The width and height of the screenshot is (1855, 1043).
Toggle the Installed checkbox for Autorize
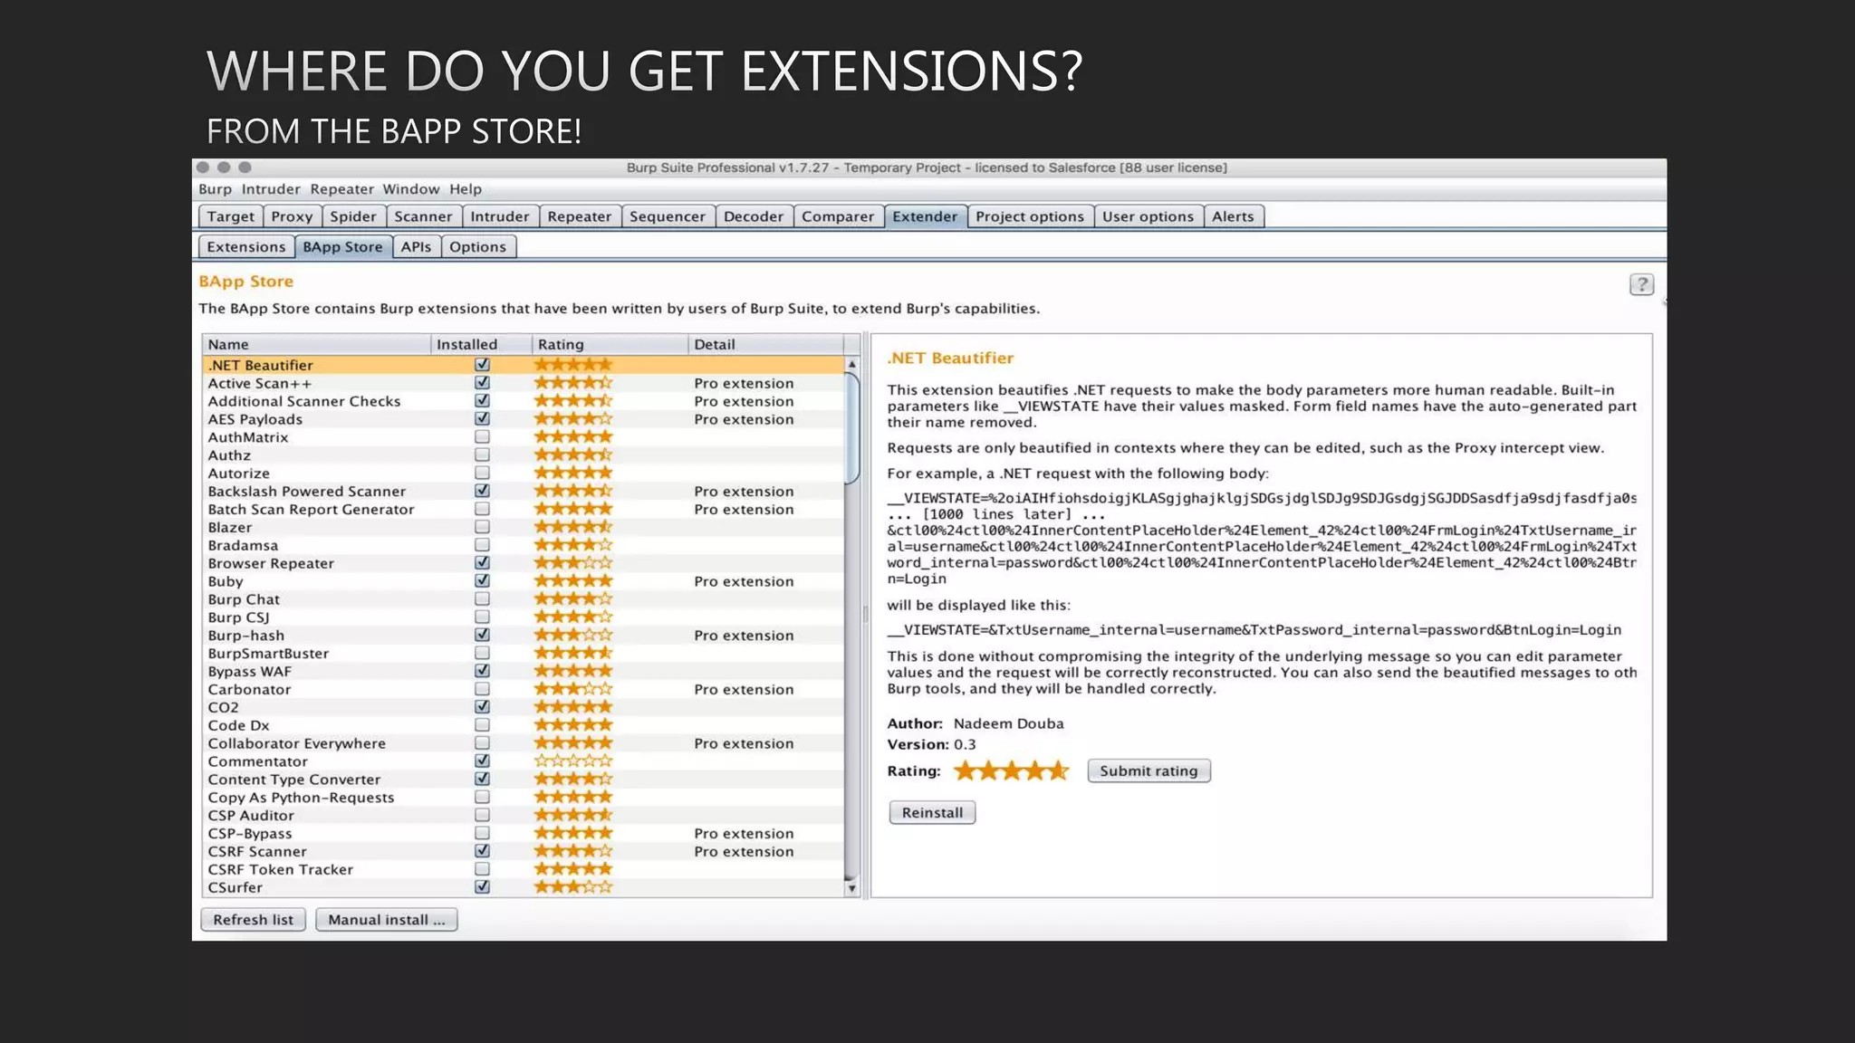point(482,473)
